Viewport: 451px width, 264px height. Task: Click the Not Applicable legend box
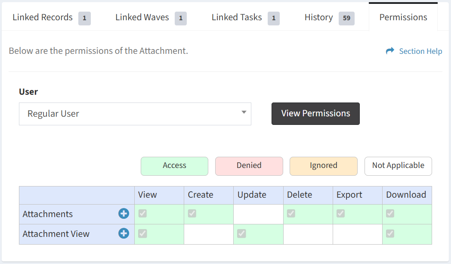pos(398,166)
